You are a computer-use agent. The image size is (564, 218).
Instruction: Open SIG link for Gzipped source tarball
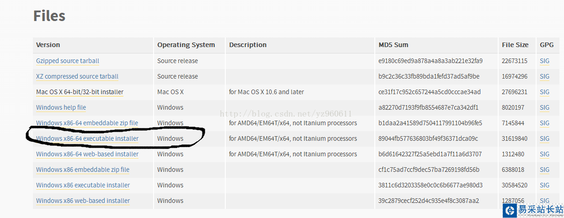(544, 61)
